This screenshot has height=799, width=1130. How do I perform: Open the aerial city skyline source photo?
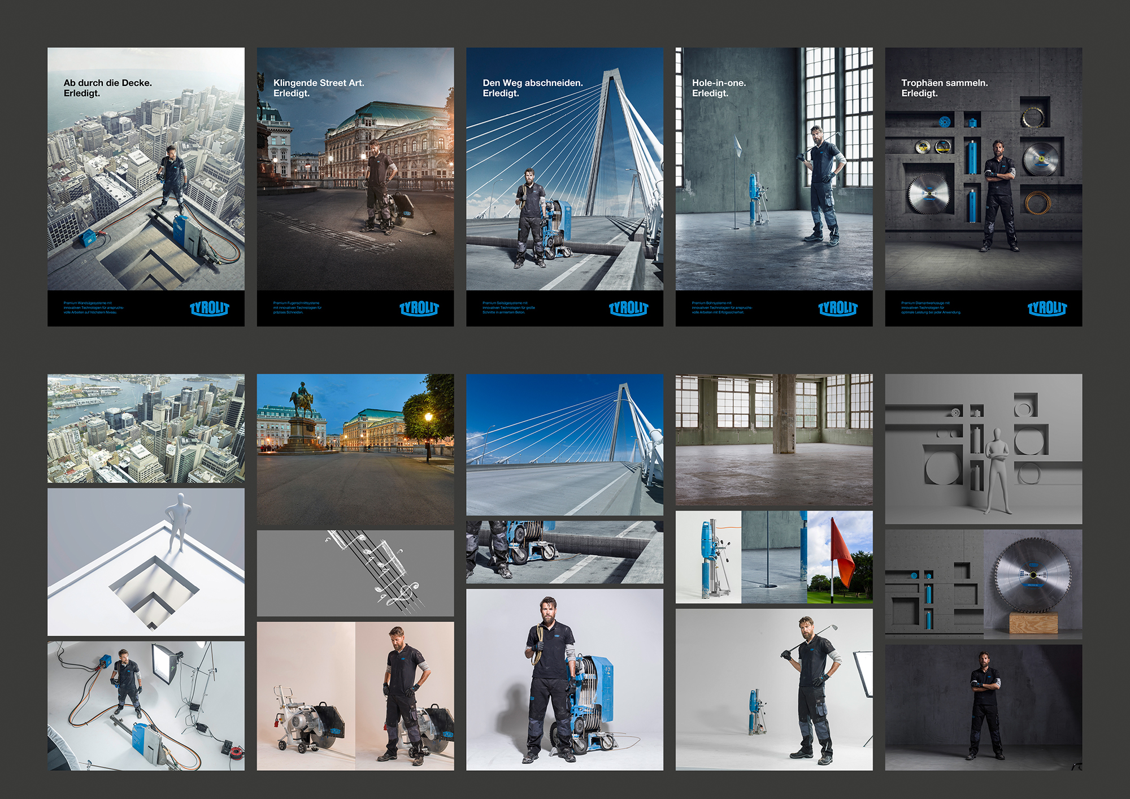coord(146,428)
